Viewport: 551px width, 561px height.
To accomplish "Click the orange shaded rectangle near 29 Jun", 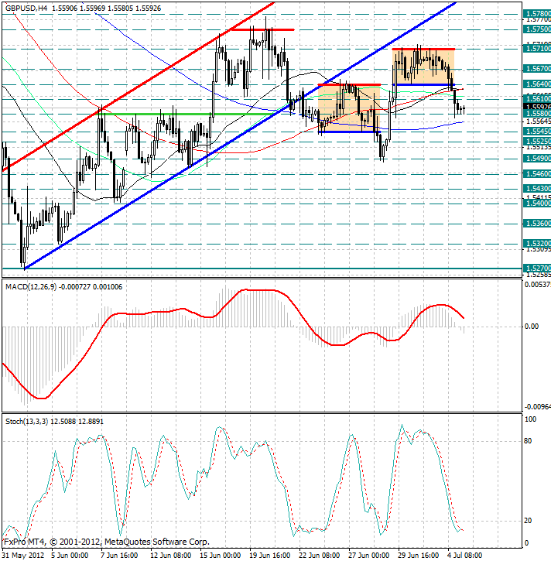I will (423, 67).
